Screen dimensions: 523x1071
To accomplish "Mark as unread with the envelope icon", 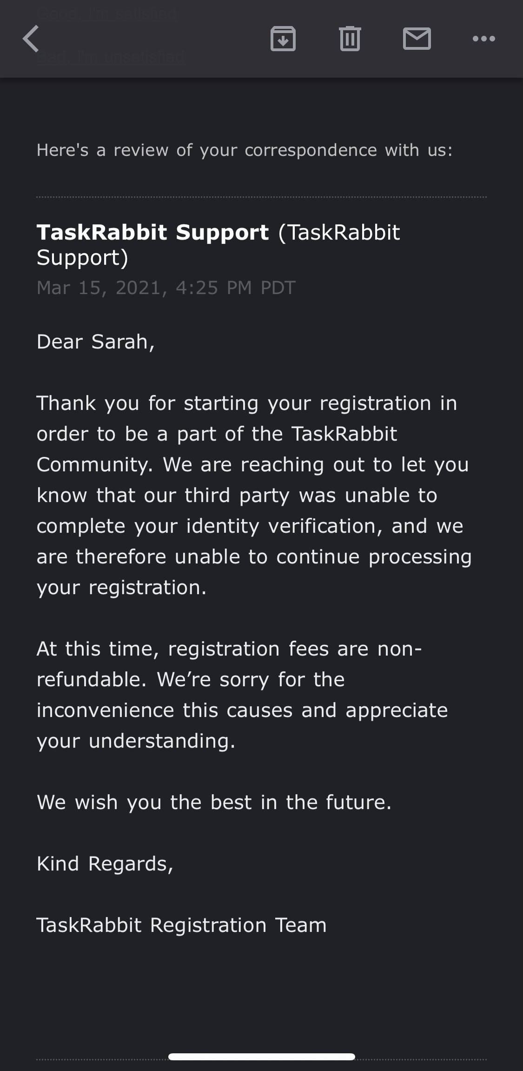I will [417, 39].
